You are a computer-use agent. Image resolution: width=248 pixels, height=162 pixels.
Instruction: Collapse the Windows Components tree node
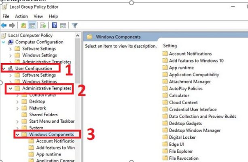(x=17, y=134)
